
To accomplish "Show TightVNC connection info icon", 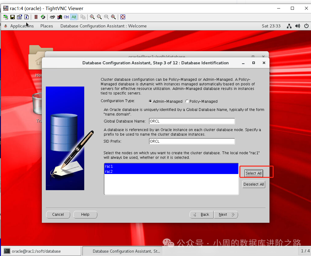I will pos(27,17).
